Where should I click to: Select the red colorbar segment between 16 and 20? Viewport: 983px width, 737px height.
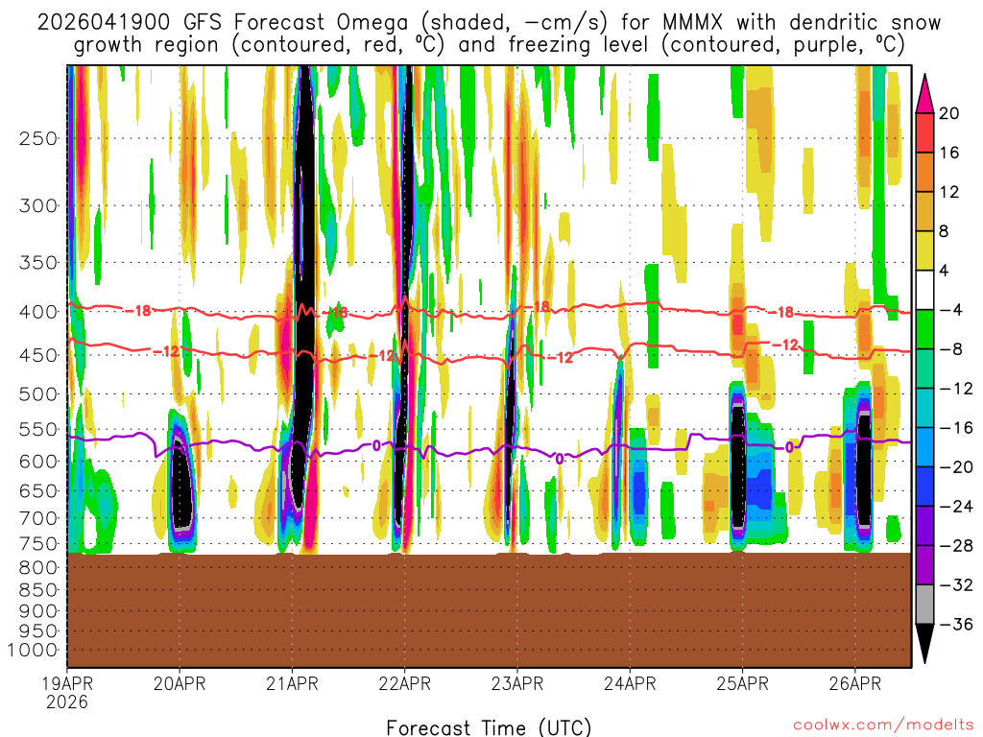[925, 132]
